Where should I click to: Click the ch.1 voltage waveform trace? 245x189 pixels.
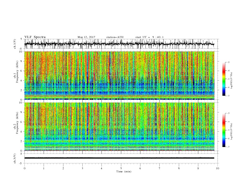point(119,44)
